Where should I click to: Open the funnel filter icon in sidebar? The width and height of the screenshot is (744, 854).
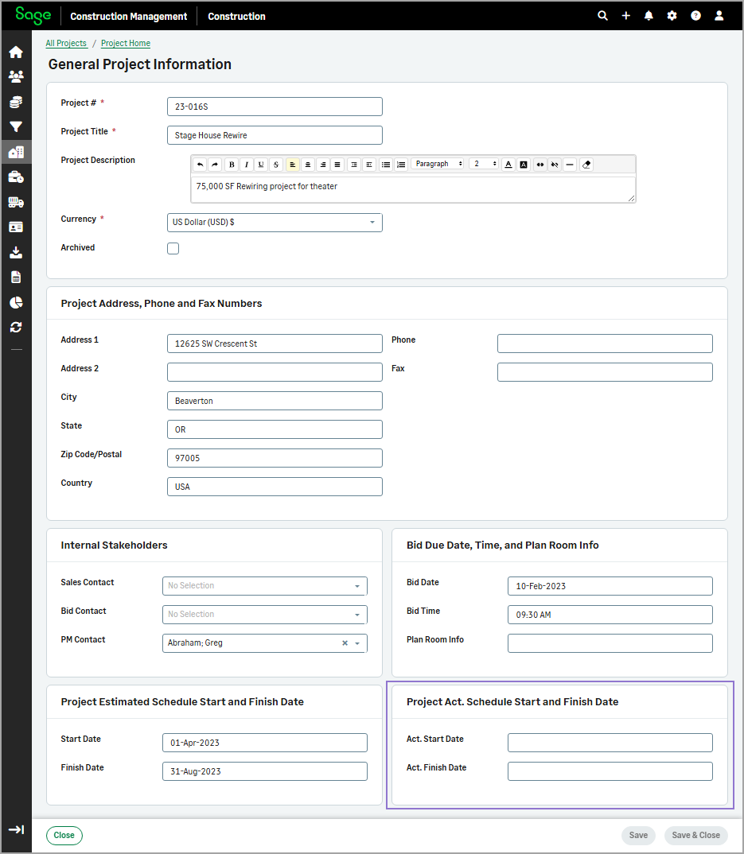click(x=16, y=126)
